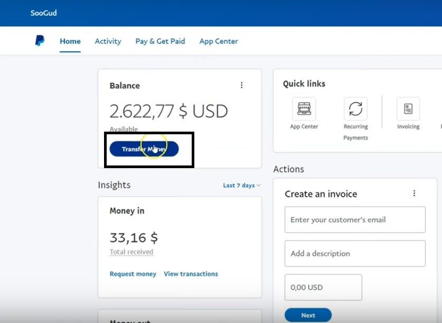Switch to the Activity tab
This screenshot has height=323, width=442.
(108, 41)
